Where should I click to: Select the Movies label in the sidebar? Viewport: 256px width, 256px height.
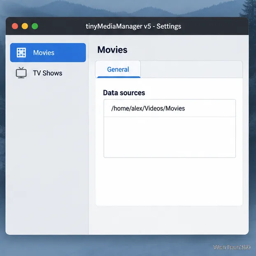[x=44, y=53]
